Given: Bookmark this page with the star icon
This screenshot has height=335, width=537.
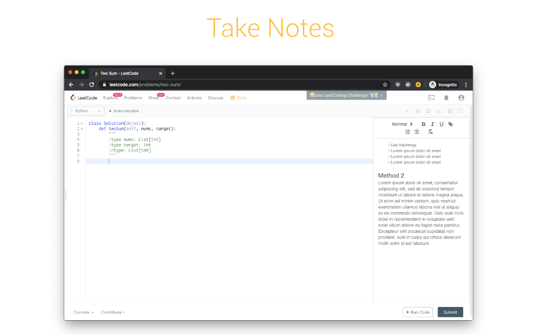Looking at the screenshot, I should pyautogui.click(x=385, y=85).
